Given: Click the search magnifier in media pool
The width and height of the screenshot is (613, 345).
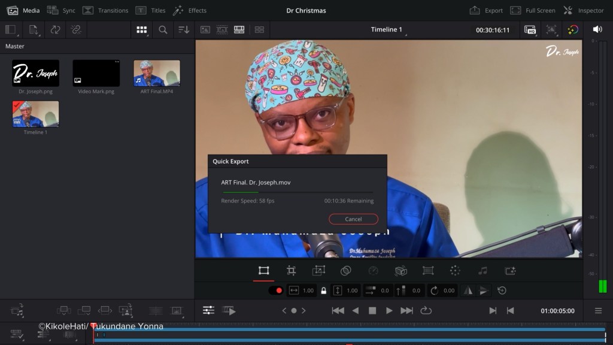Looking at the screenshot, I should click(163, 29).
